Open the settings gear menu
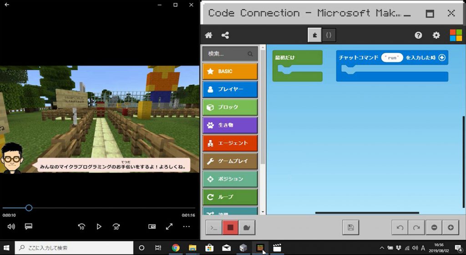 [x=436, y=35]
